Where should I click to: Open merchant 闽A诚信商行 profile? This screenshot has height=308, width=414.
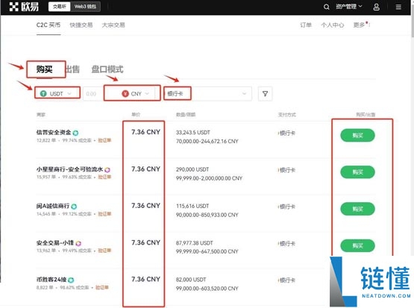(x=53, y=206)
